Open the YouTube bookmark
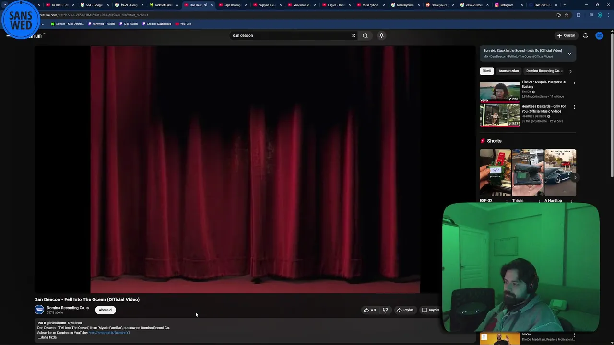This screenshot has width=614, height=345. [183, 24]
